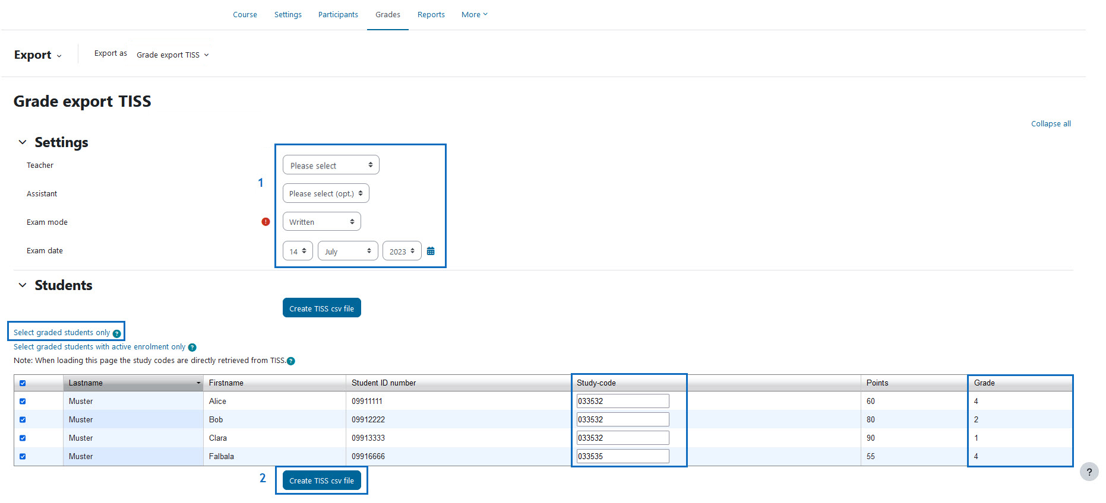Open help icon after the TISS study codes note
This screenshot has height=503, width=1106.
291,361
